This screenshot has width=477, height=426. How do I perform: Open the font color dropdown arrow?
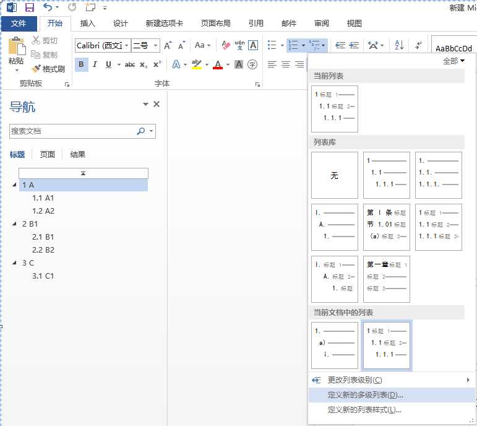[x=228, y=64]
